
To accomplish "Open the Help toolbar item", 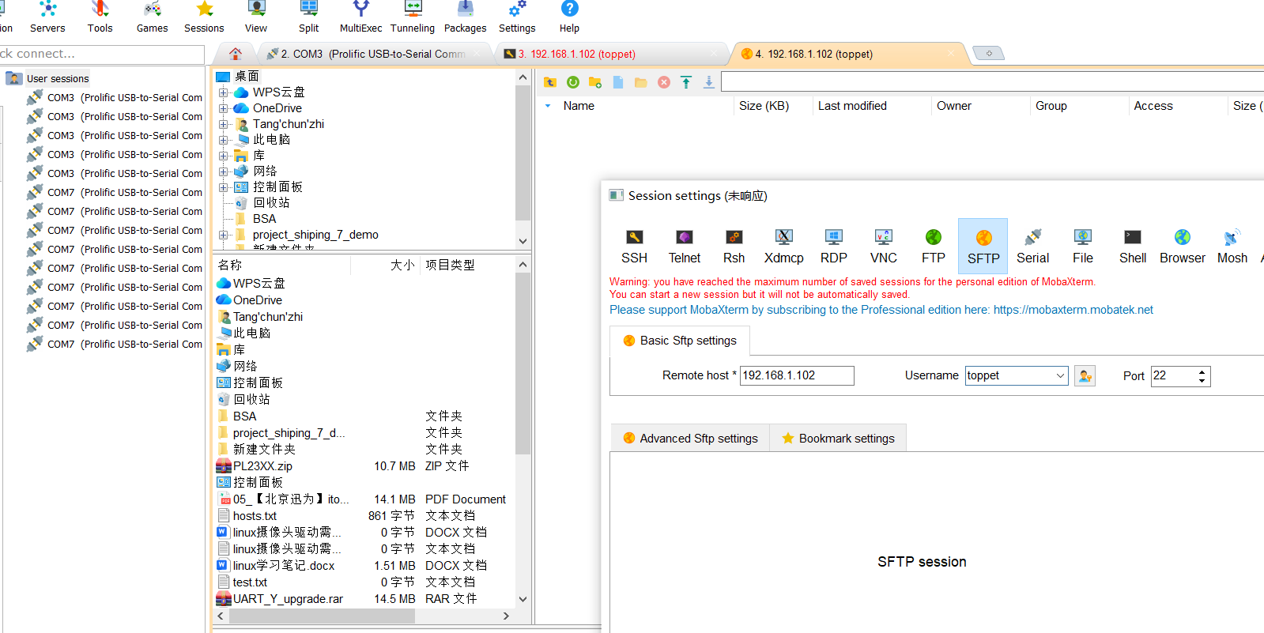I will coord(569,17).
